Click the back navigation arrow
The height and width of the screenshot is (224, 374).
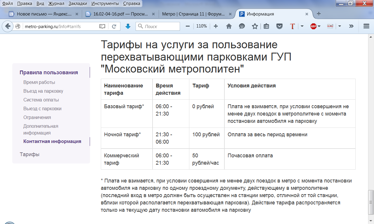click(8, 26)
